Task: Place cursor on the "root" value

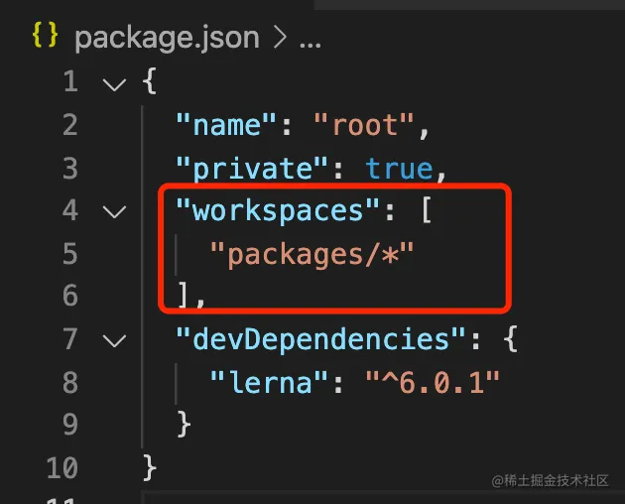Action: point(364,124)
